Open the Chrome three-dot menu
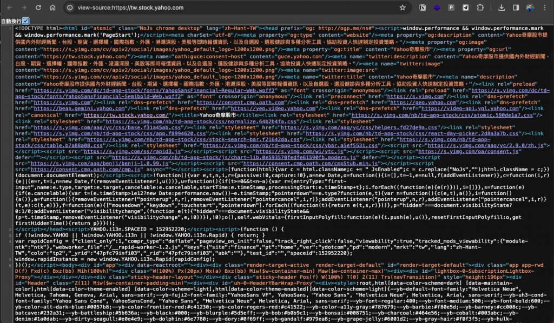The width and height of the screenshot is (554, 323). tap(544, 8)
